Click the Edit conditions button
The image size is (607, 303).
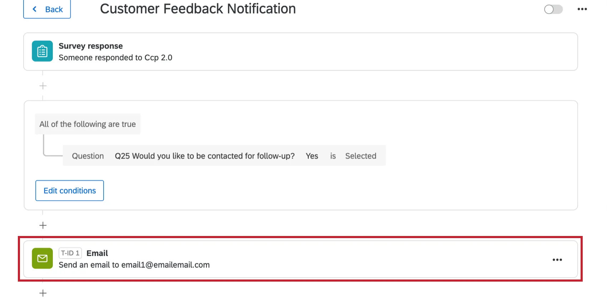click(69, 190)
